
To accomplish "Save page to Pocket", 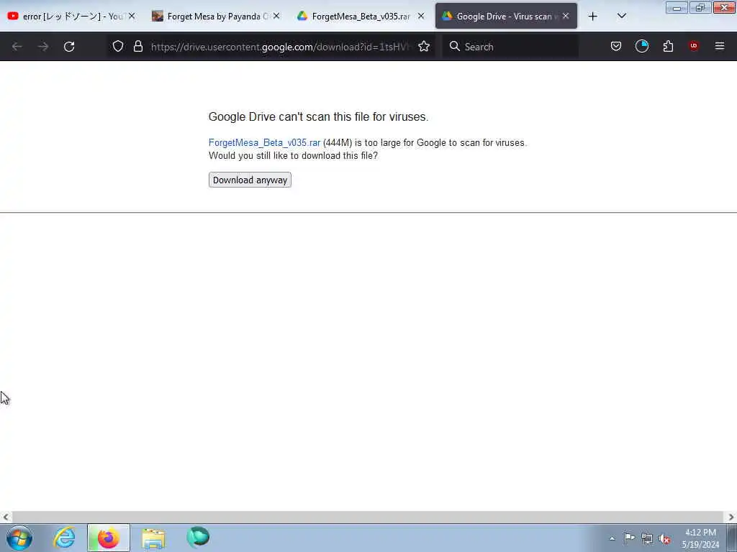I will (616, 47).
